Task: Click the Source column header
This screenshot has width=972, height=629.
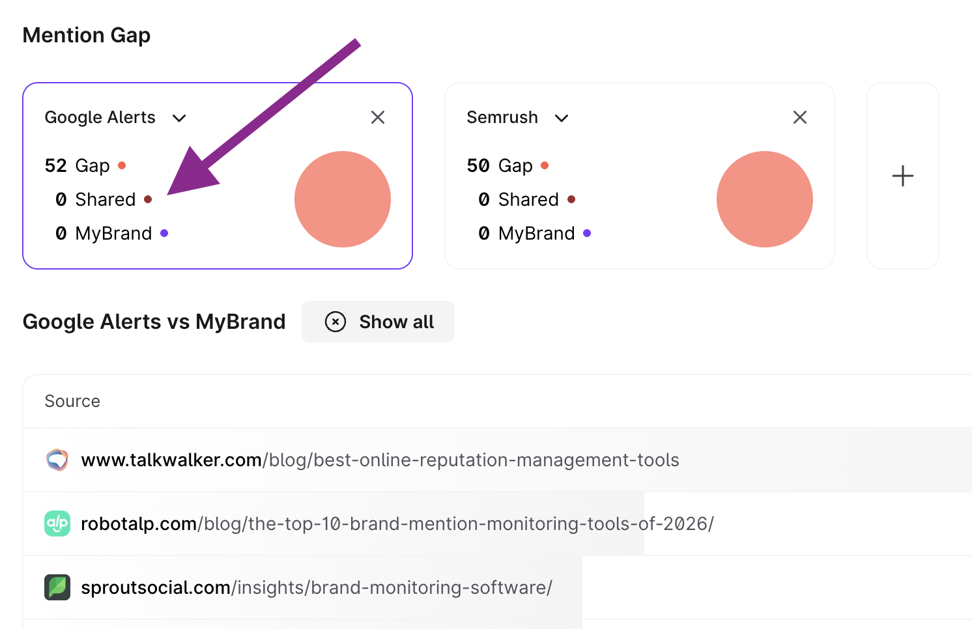Action: 72,401
